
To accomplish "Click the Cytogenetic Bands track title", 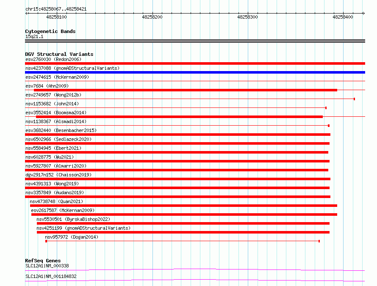I will 50,31.
